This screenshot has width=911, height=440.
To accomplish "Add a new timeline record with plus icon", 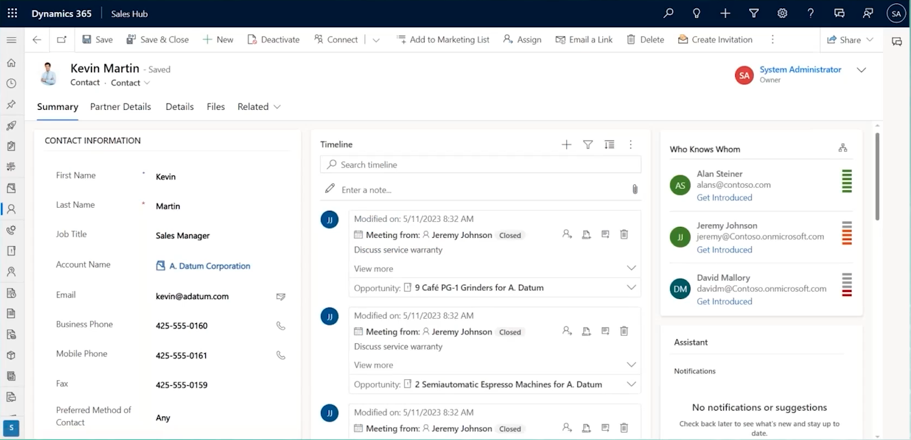I will [566, 145].
